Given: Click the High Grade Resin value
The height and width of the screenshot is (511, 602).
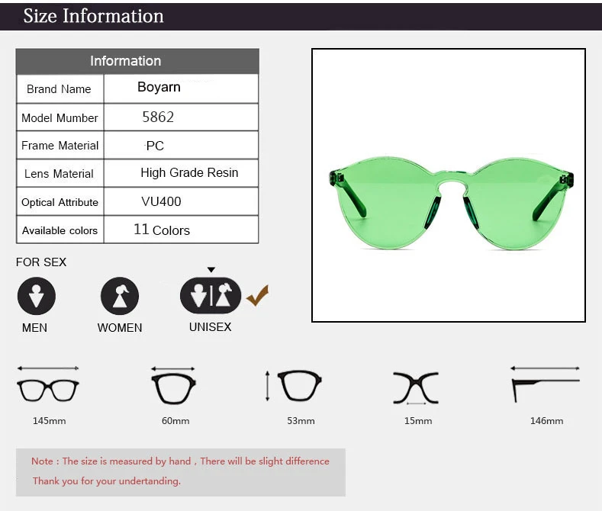Looking at the screenshot, I should click(x=189, y=172).
